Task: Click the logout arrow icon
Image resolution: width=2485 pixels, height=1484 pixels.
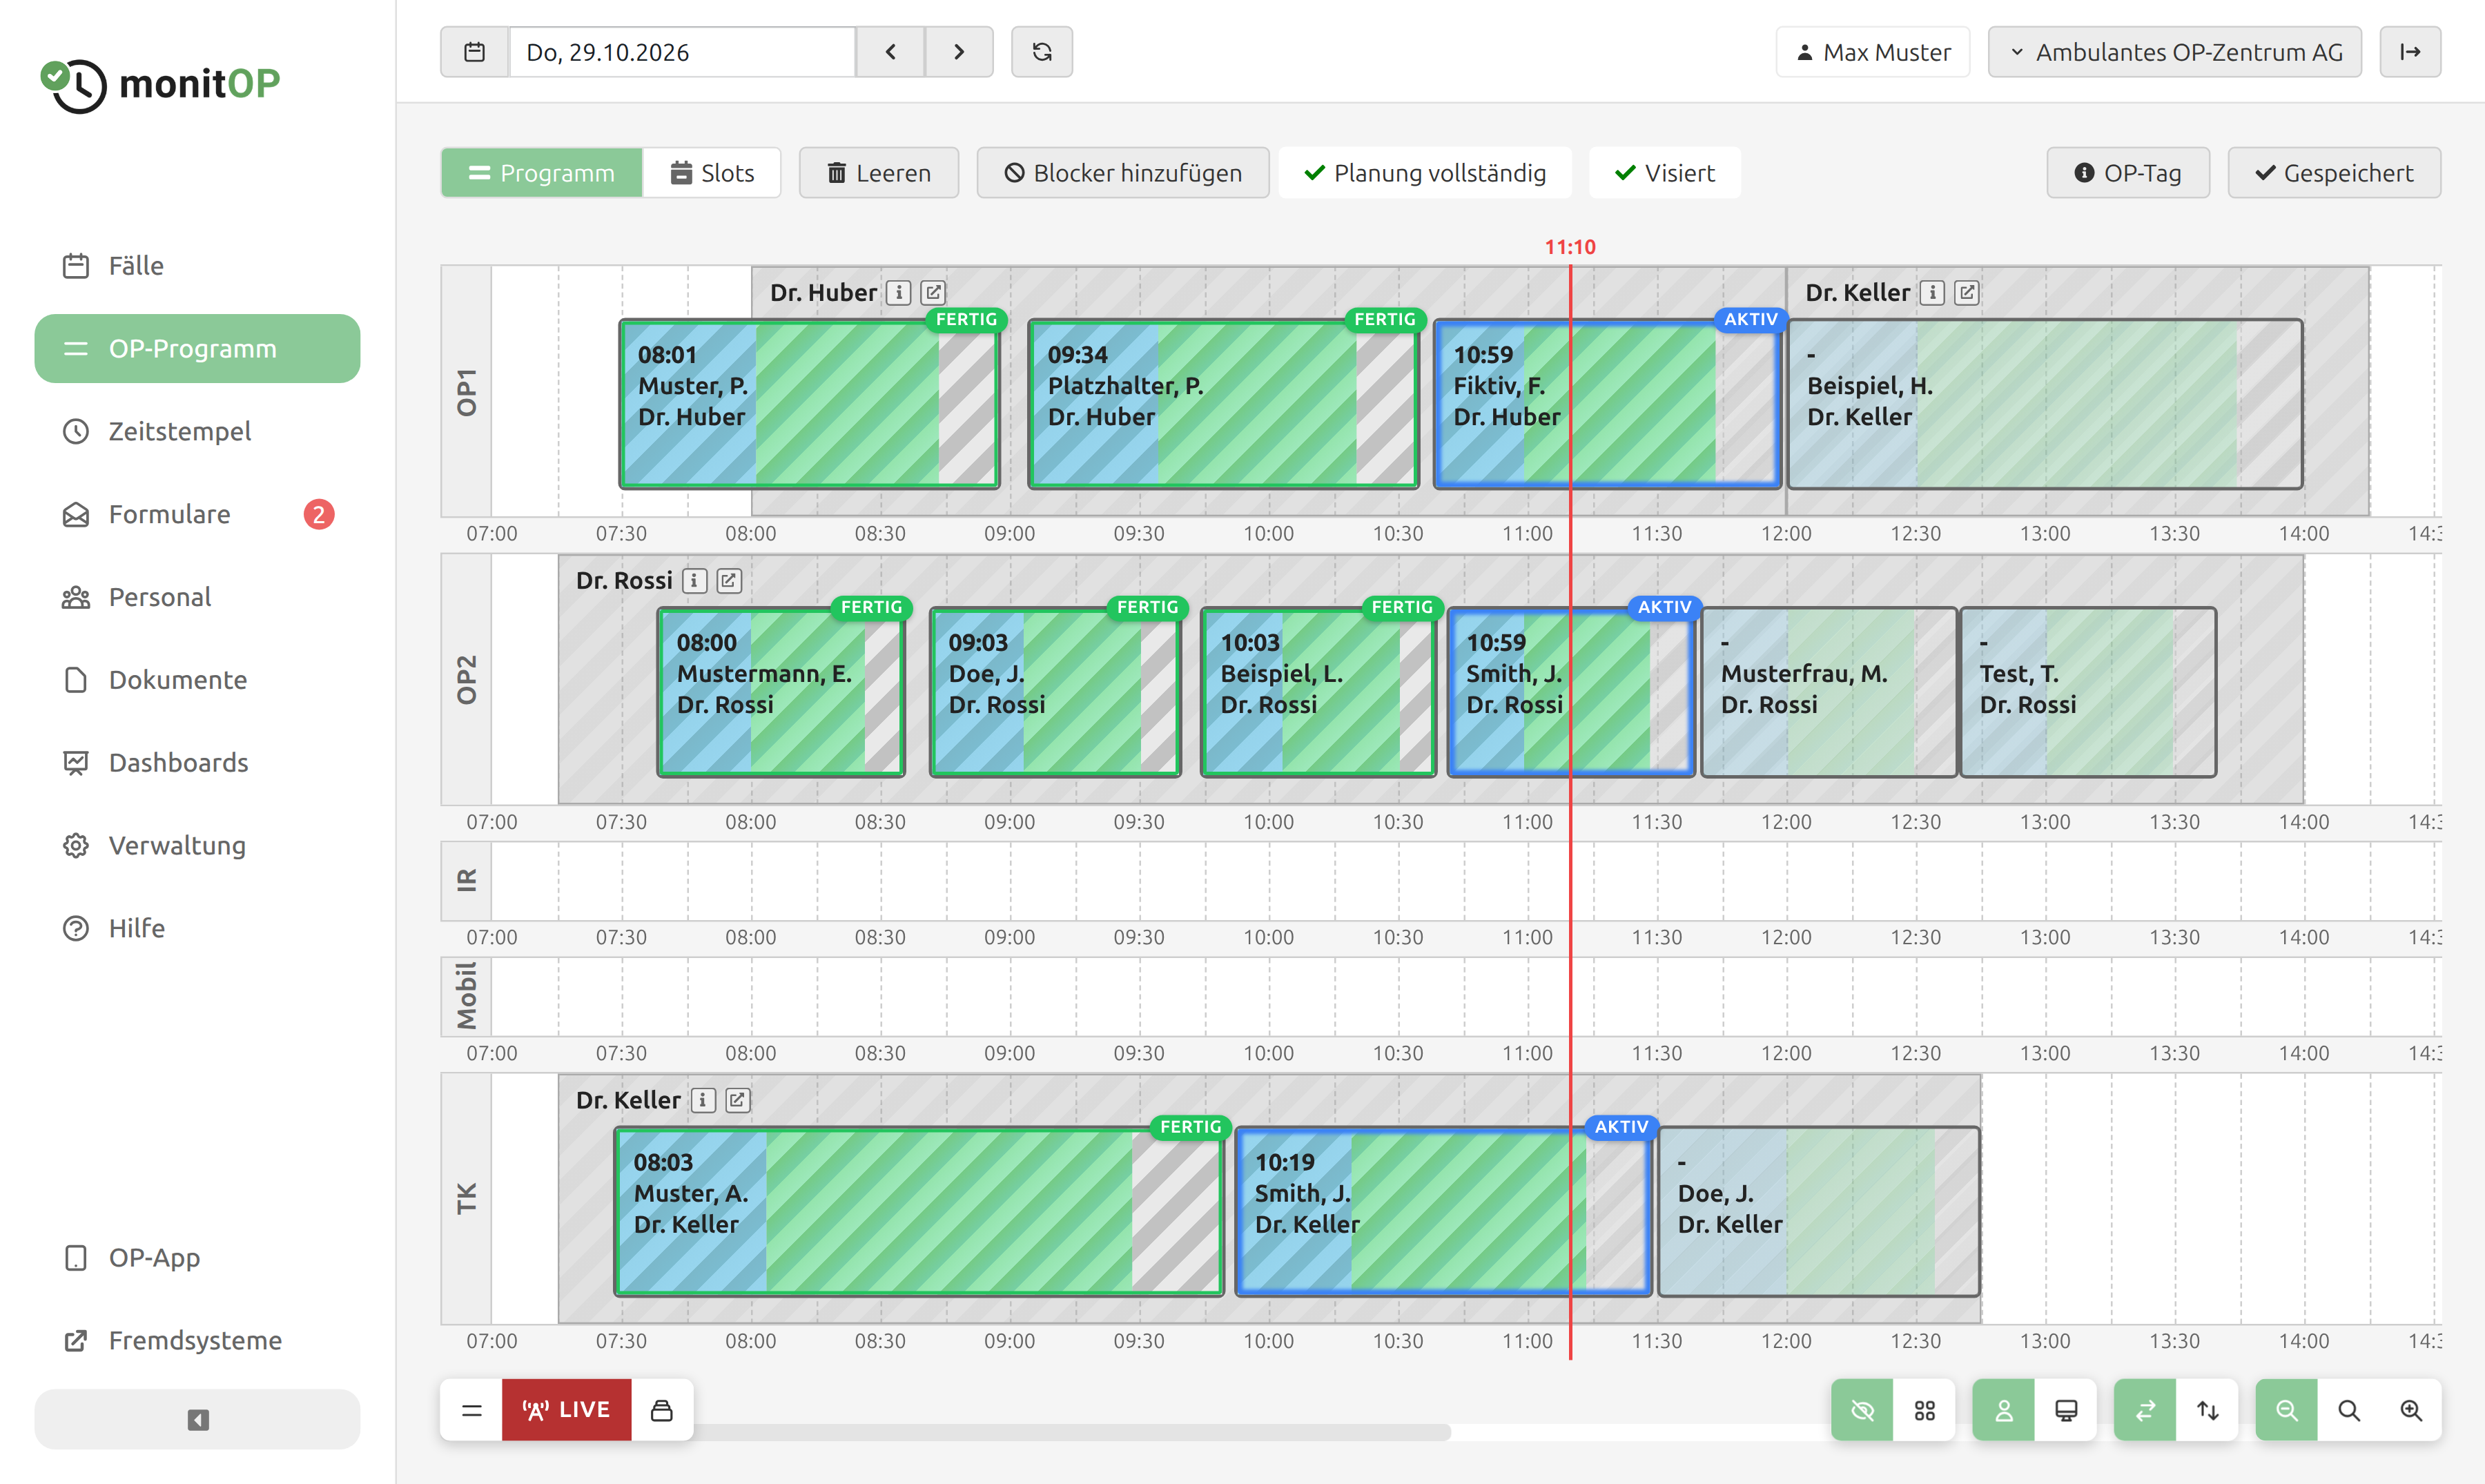Action: click(x=2410, y=52)
